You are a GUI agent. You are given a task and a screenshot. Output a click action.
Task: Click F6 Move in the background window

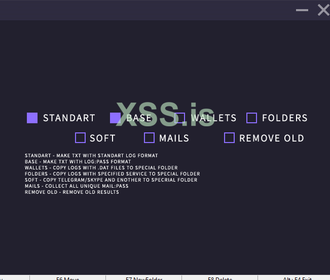click(x=68, y=278)
